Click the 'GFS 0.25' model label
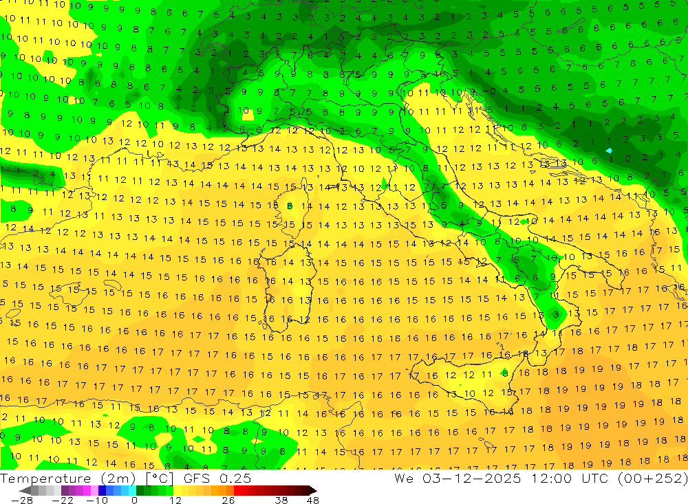 coord(217,478)
